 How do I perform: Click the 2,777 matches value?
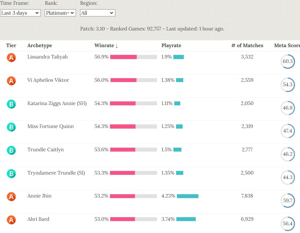pos(247,149)
